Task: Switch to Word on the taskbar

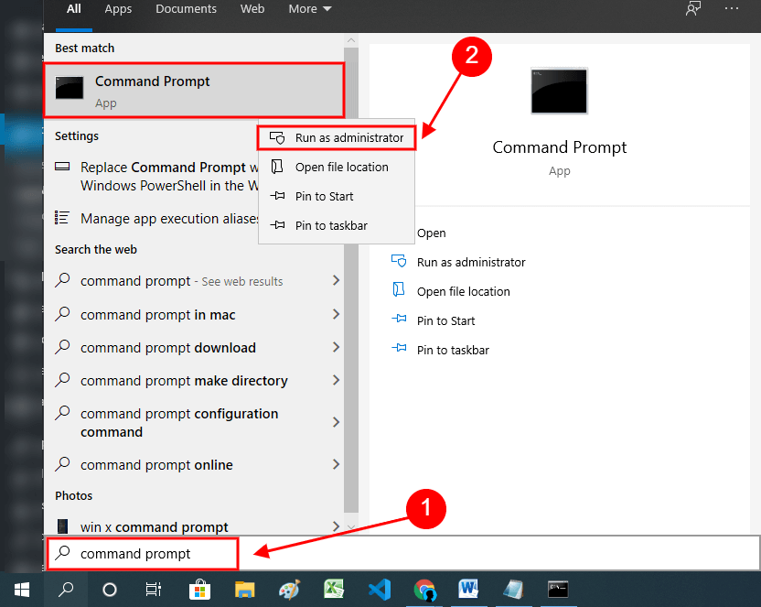Action: tap(468, 590)
